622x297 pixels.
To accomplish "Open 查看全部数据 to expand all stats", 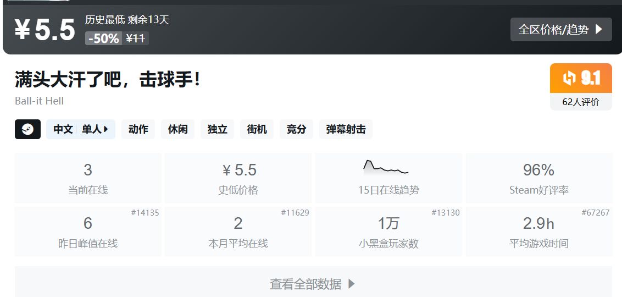I will click(314, 283).
